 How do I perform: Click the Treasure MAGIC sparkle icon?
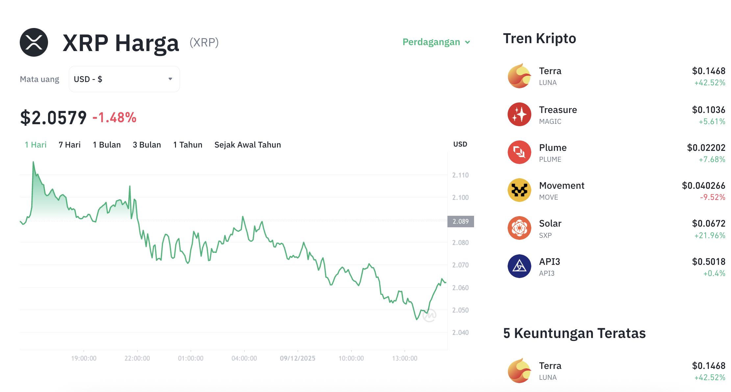(519, 114)
